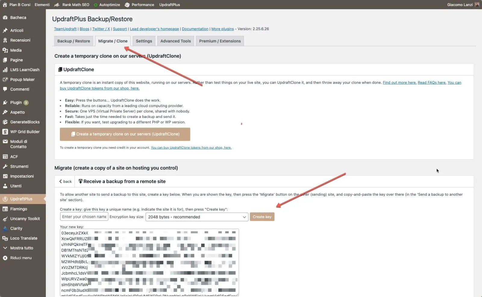
Task: Click the LMS LearnDash chart icon
Action: pyautogui.click(x=5, y=70)
